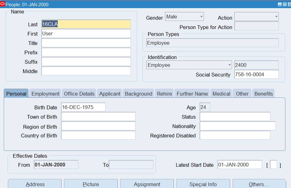Maximize the People window

coord(284,4)
